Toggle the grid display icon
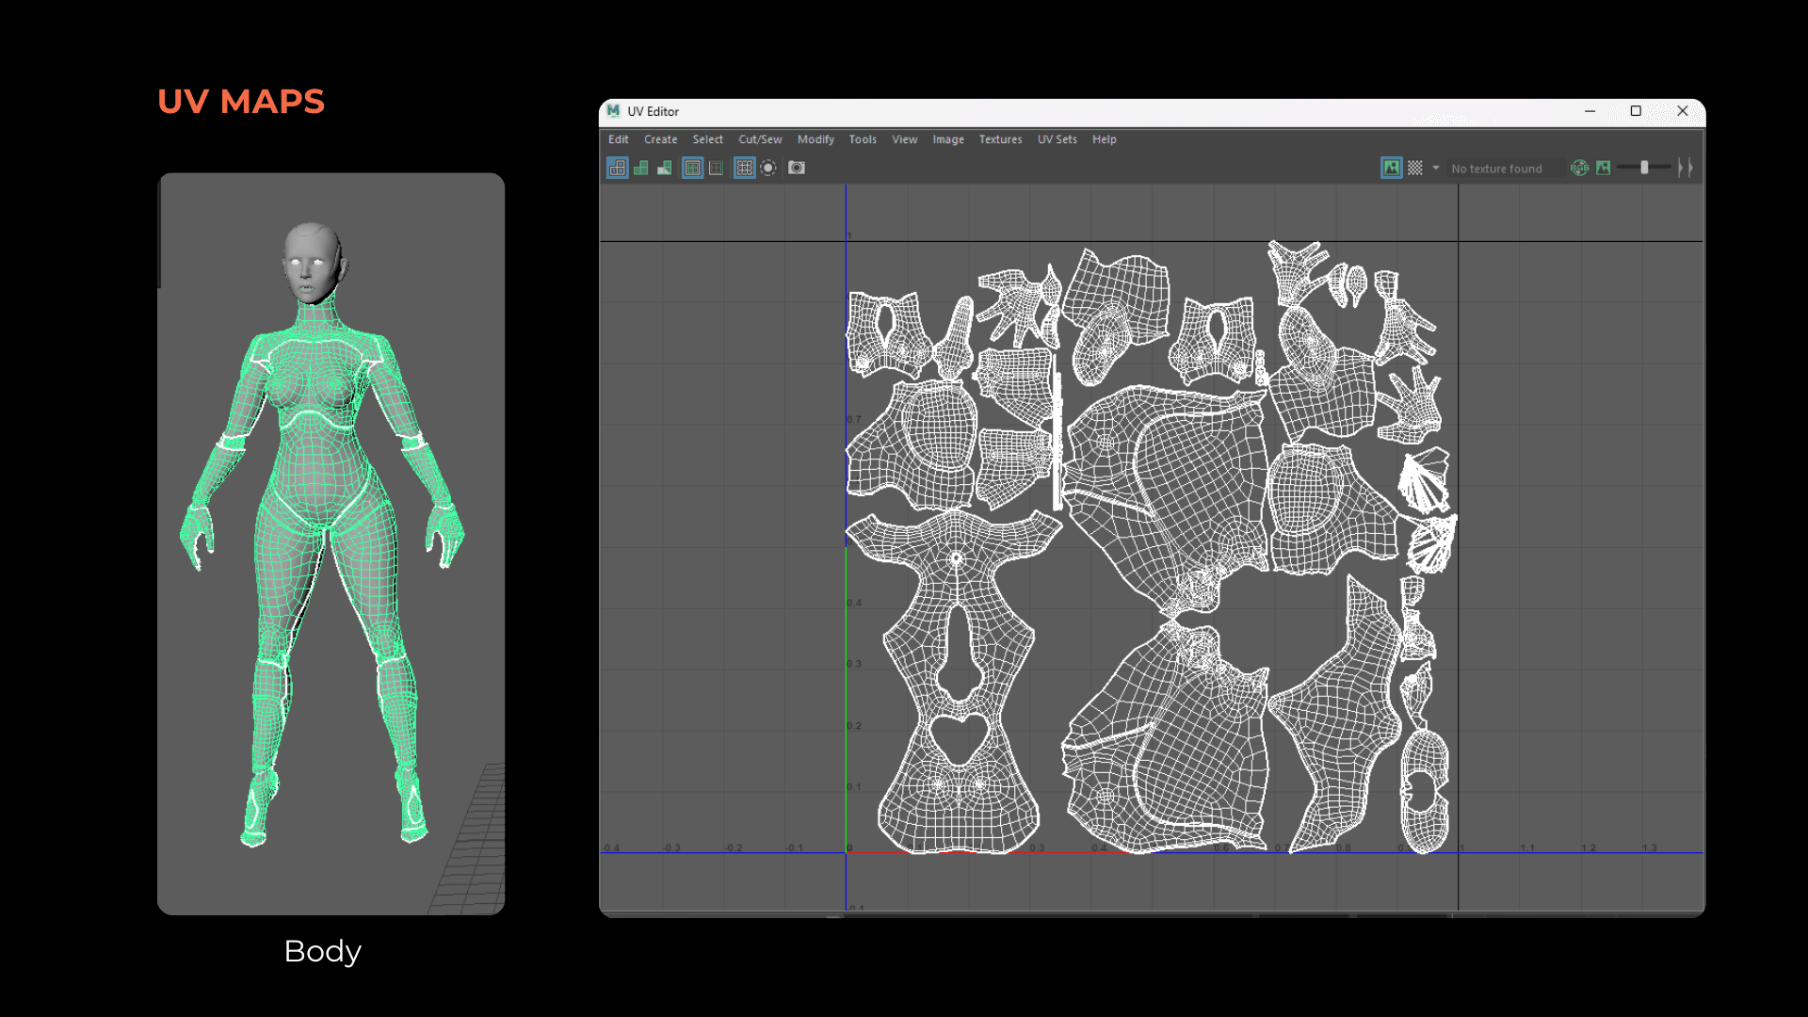 tap(744, 168)
